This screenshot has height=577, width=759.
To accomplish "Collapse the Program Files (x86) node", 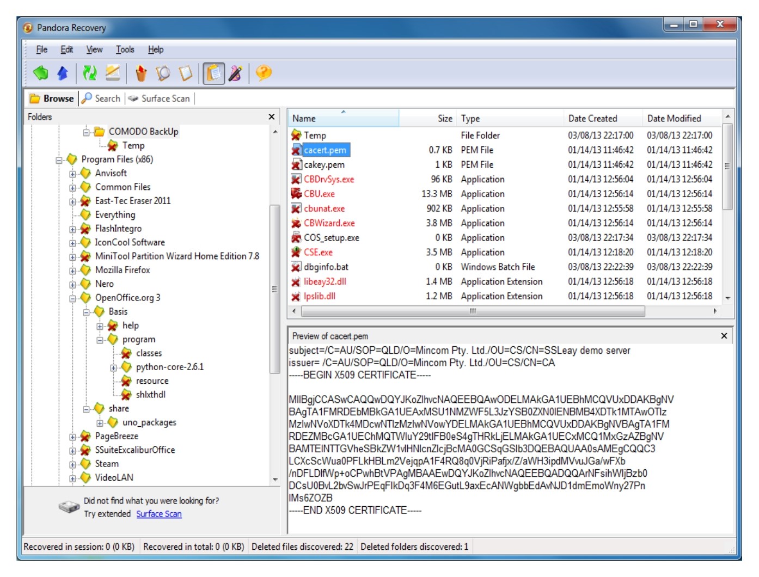I will coord(59,160).
